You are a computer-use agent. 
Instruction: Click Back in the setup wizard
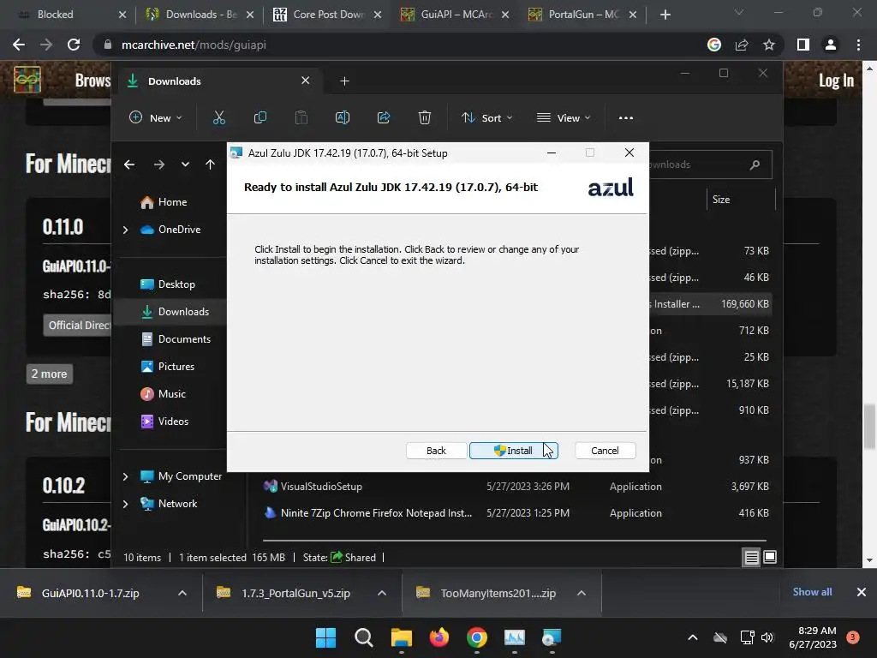point(436,451)
